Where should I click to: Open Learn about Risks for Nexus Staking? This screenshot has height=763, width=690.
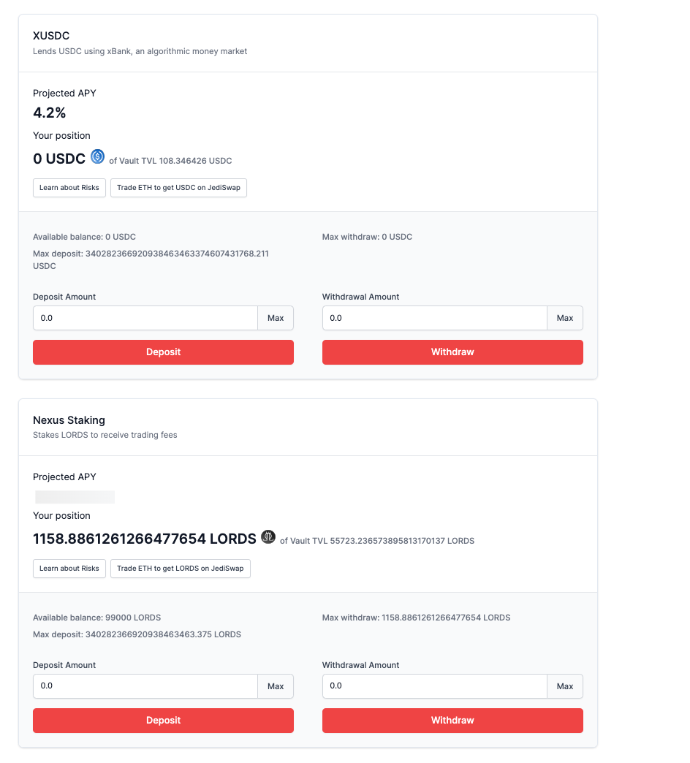69,569
